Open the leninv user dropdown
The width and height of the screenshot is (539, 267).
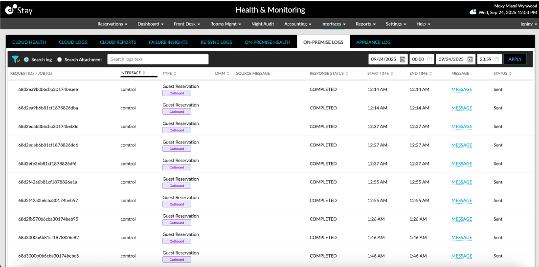[x=529, y=24]
